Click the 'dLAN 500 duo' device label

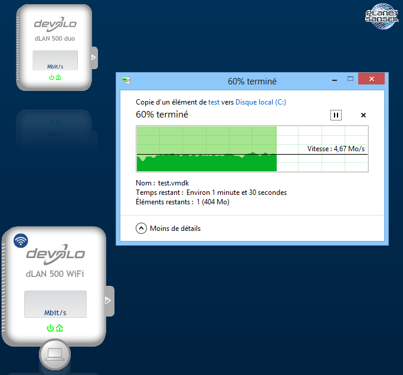[55, 38]
